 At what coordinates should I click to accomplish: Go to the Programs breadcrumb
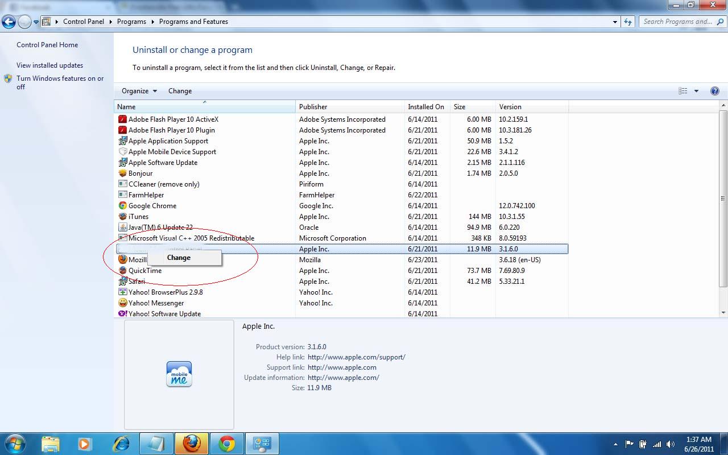[x=132, y=22]
